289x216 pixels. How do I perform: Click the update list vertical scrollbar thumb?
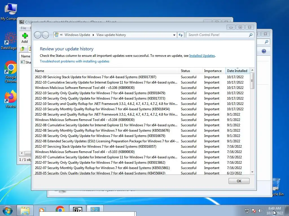pyautogui.click(x=252, y=81)
